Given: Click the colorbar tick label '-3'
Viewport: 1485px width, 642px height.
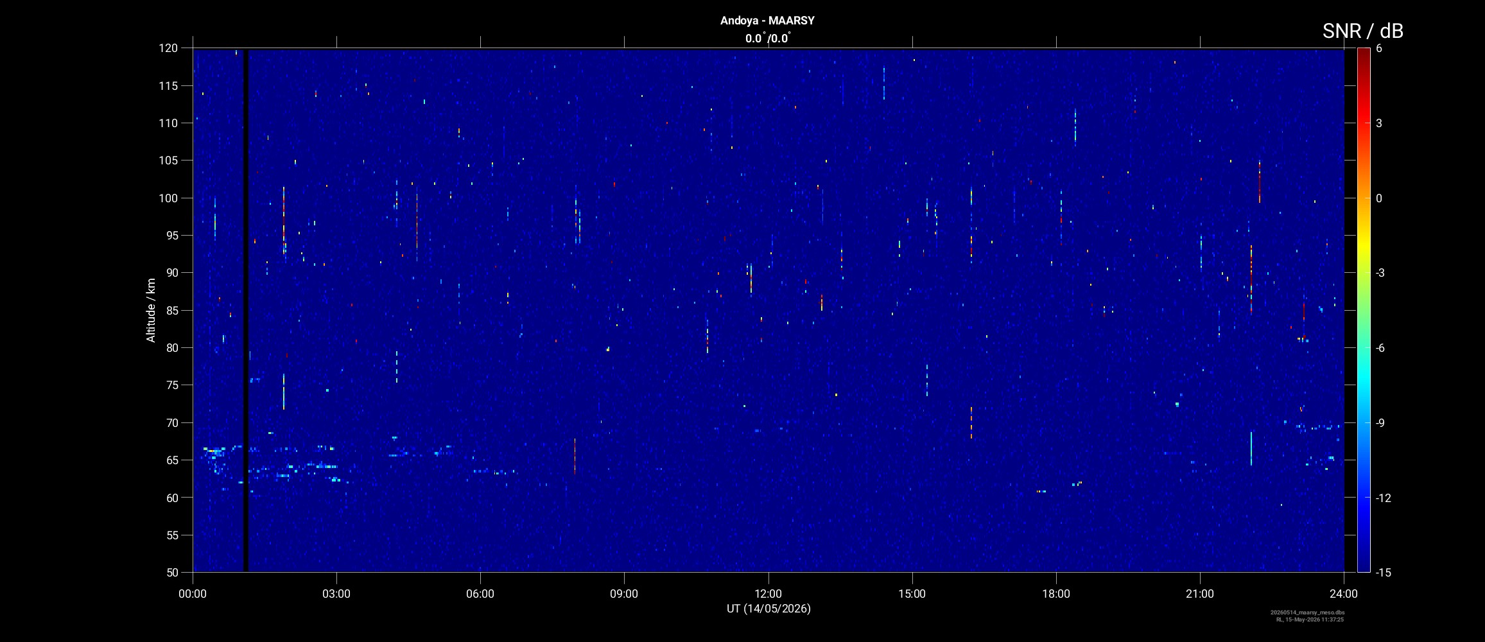Looking at the screenshot, I should point(1380,273).
